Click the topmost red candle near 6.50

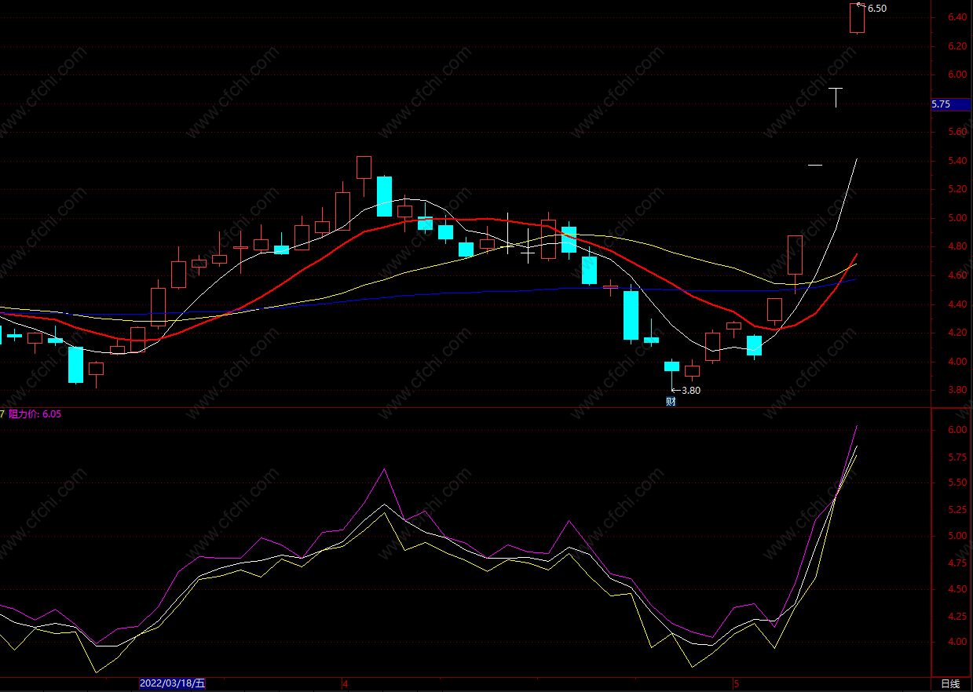(x=857, y=18)
